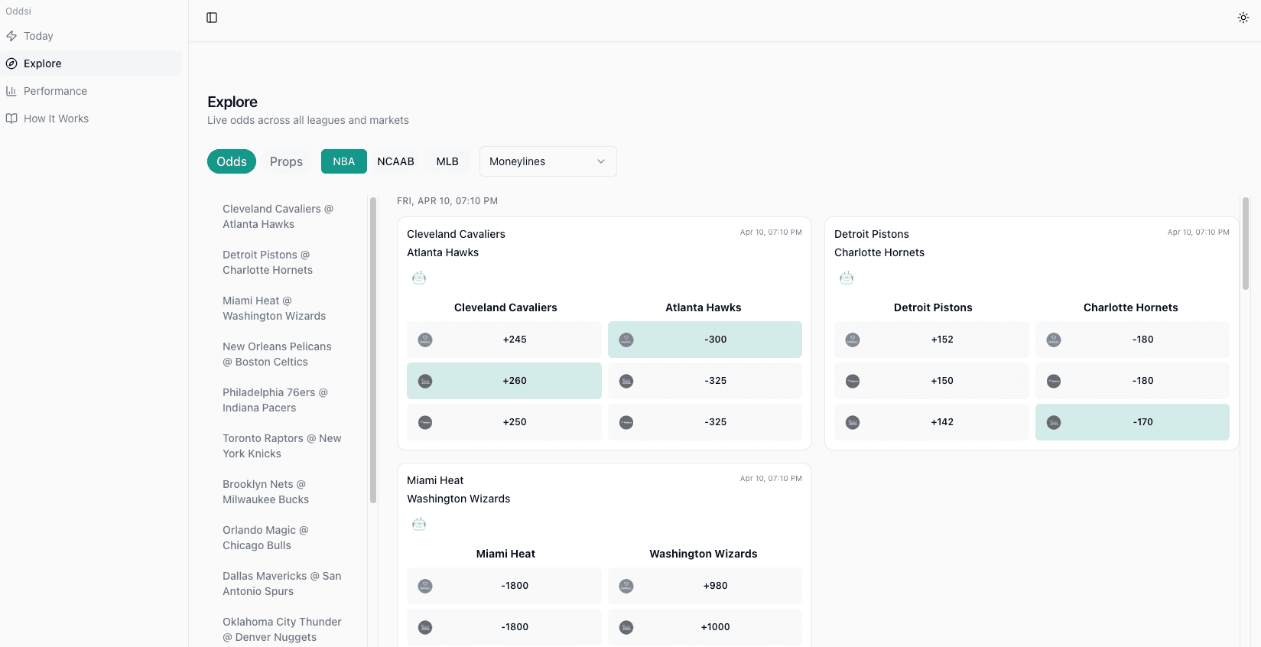1261x647 pixels.
Task: Select the NBA league tab
Action: tap(343, 161)
